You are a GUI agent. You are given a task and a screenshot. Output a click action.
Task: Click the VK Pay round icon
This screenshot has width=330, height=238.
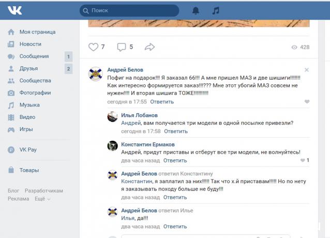pyautogui.click(x=11, y=150)
